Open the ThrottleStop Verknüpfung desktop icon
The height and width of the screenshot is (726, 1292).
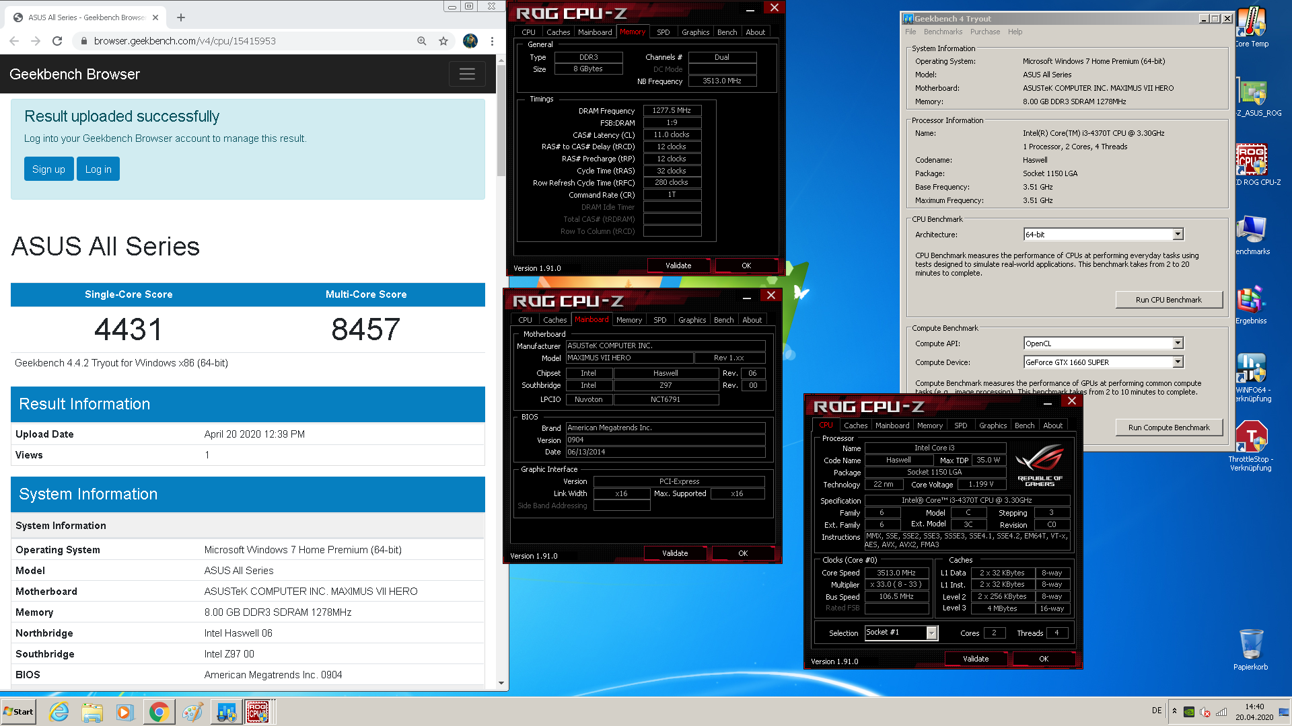[1251, 446]
